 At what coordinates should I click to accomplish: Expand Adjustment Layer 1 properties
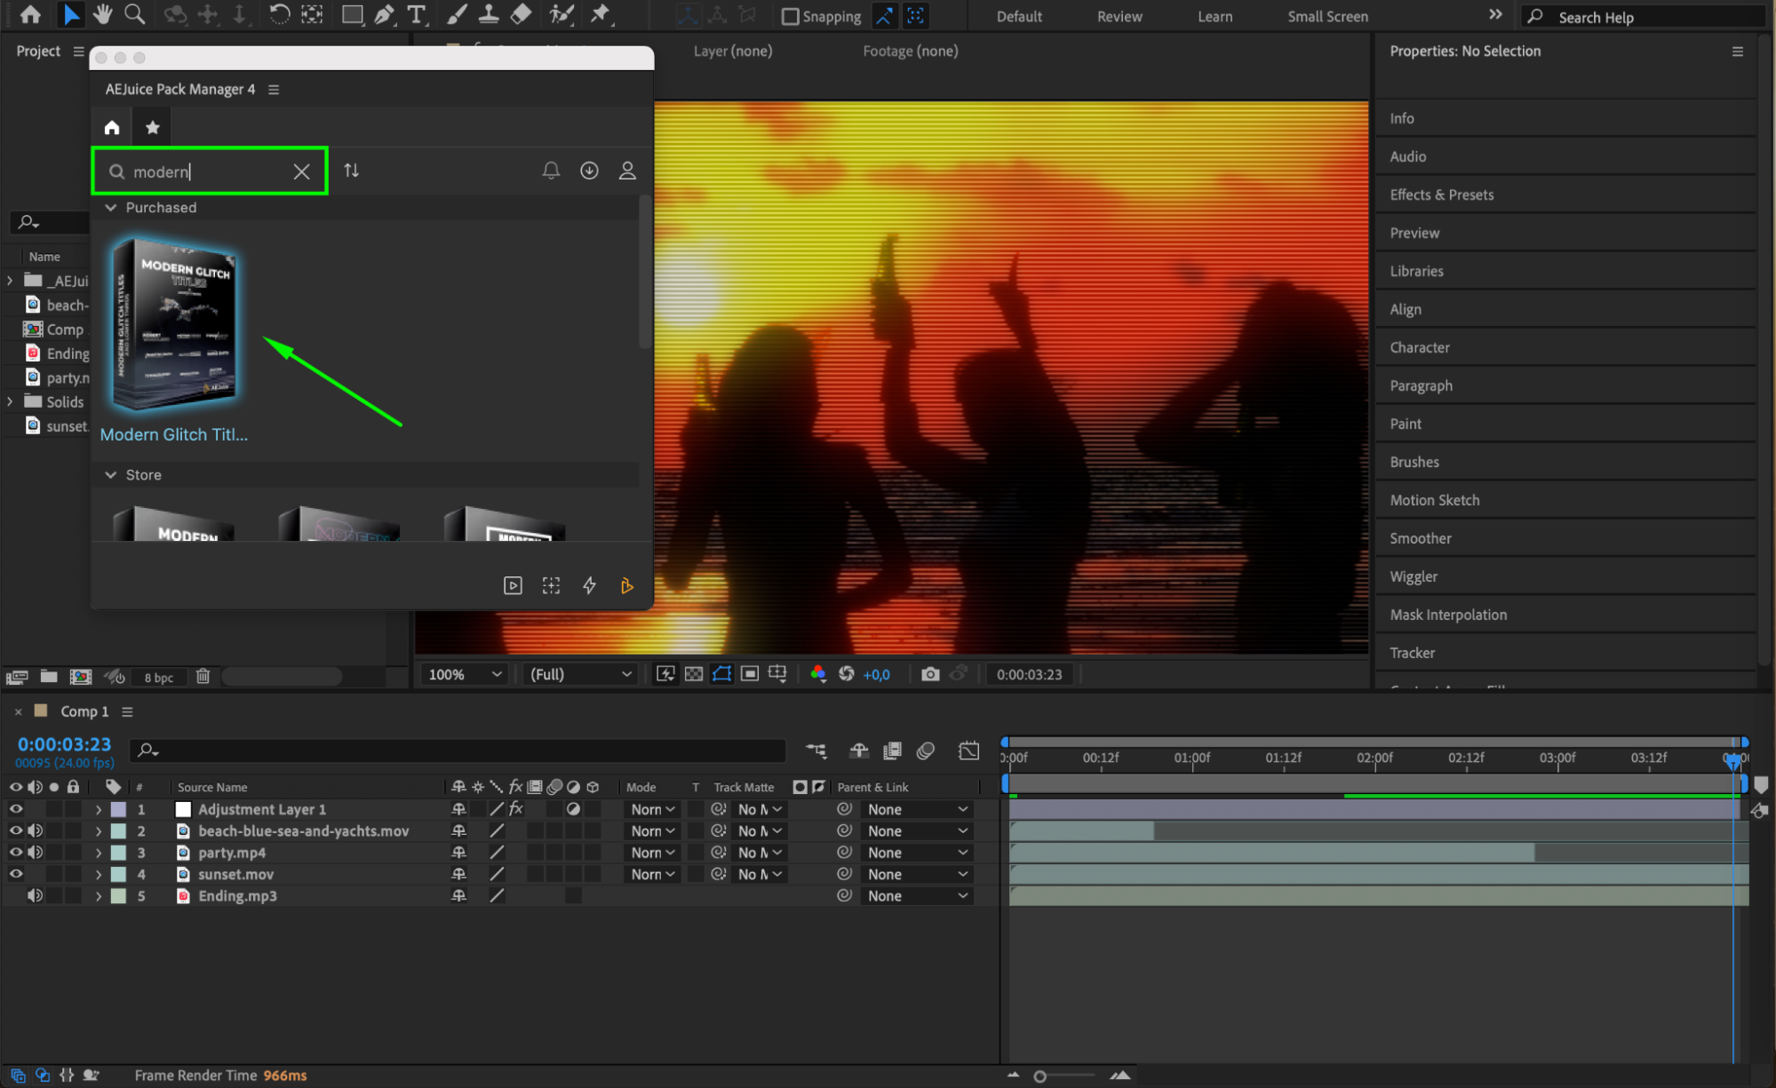pyautogui.click(x=99, y=809)
